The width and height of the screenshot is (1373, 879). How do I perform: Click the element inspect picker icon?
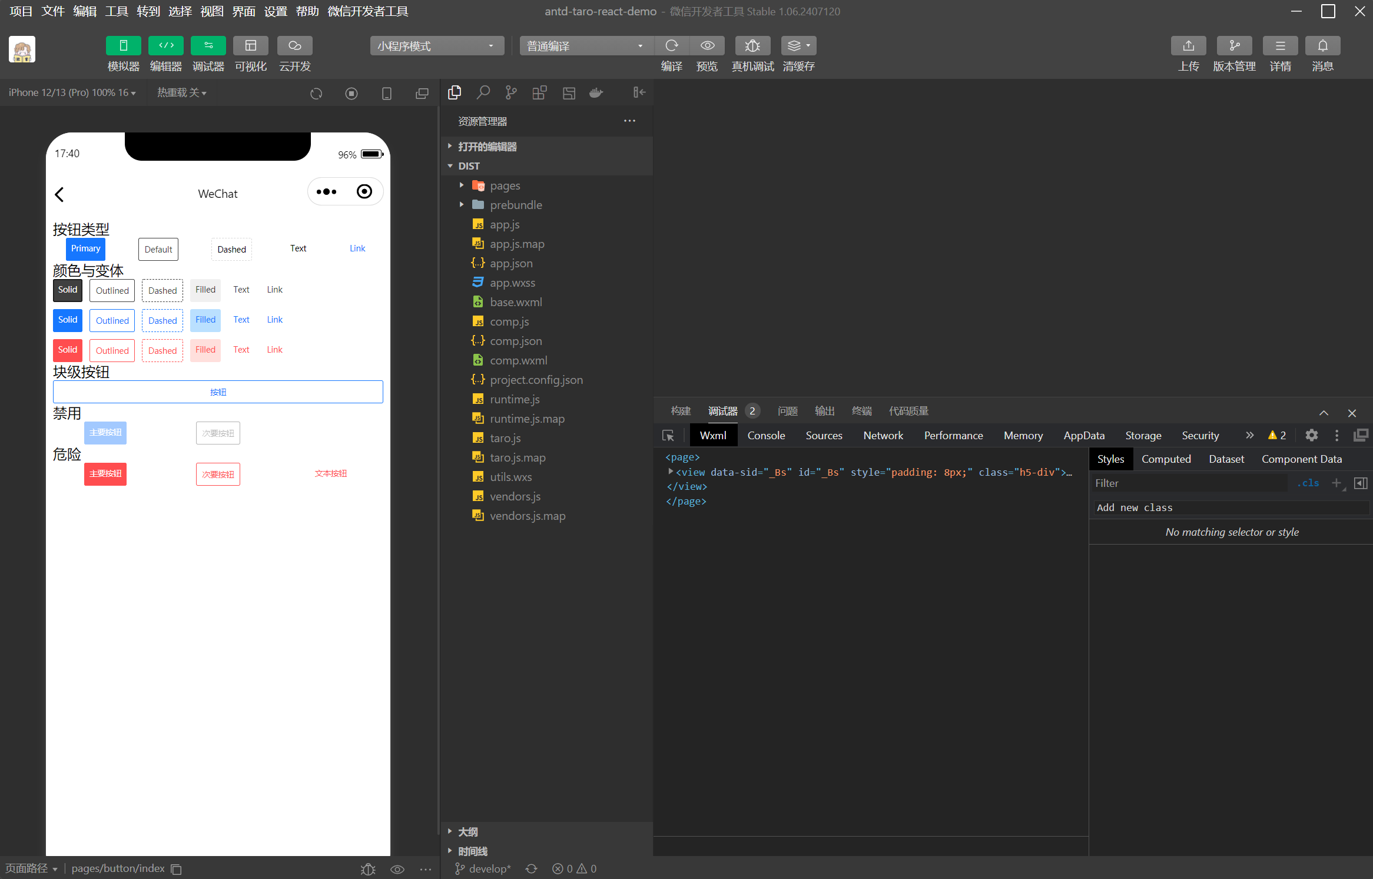click(x=668, y=436)
